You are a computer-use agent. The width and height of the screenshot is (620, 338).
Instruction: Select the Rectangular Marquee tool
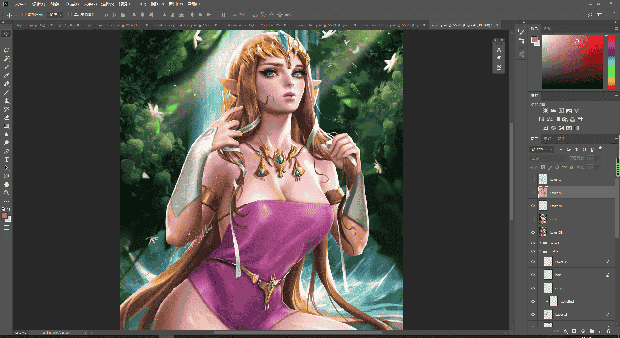pos(6,42)
